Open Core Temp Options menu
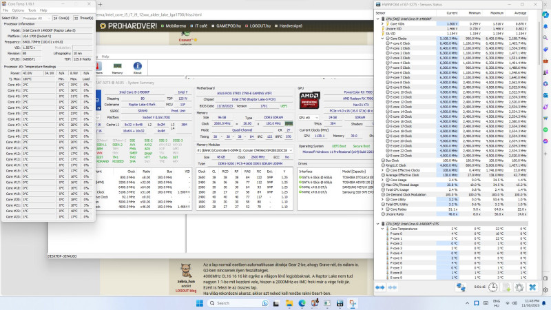This screenshot has height=310, width=551. point(18,10)
